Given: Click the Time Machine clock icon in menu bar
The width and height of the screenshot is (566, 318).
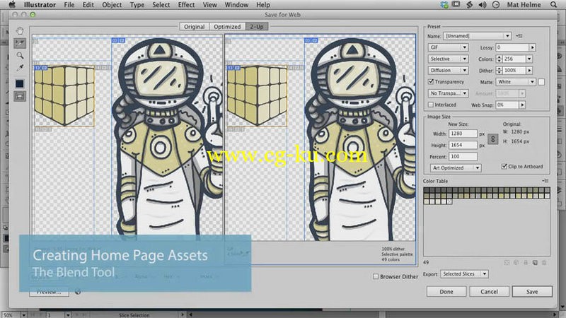Looking at the screenshot, I should click(496, 5).
